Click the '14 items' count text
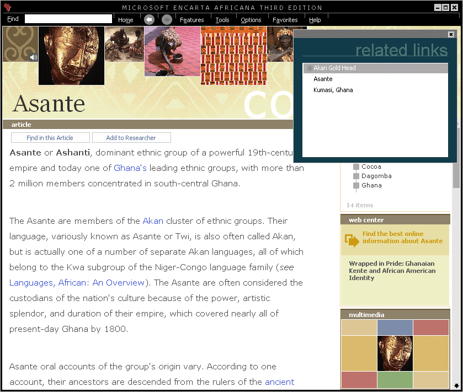 (360, 205)
